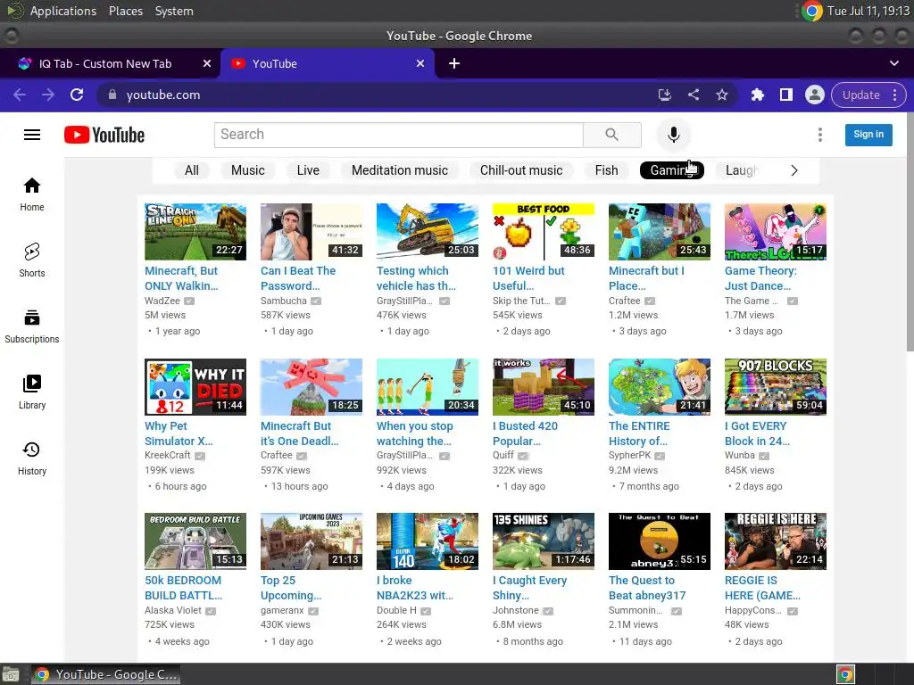This screenshot has width=914, height=685.
Task: Open Subscriptions in sidebar
Action: click(x=32, y=326)
